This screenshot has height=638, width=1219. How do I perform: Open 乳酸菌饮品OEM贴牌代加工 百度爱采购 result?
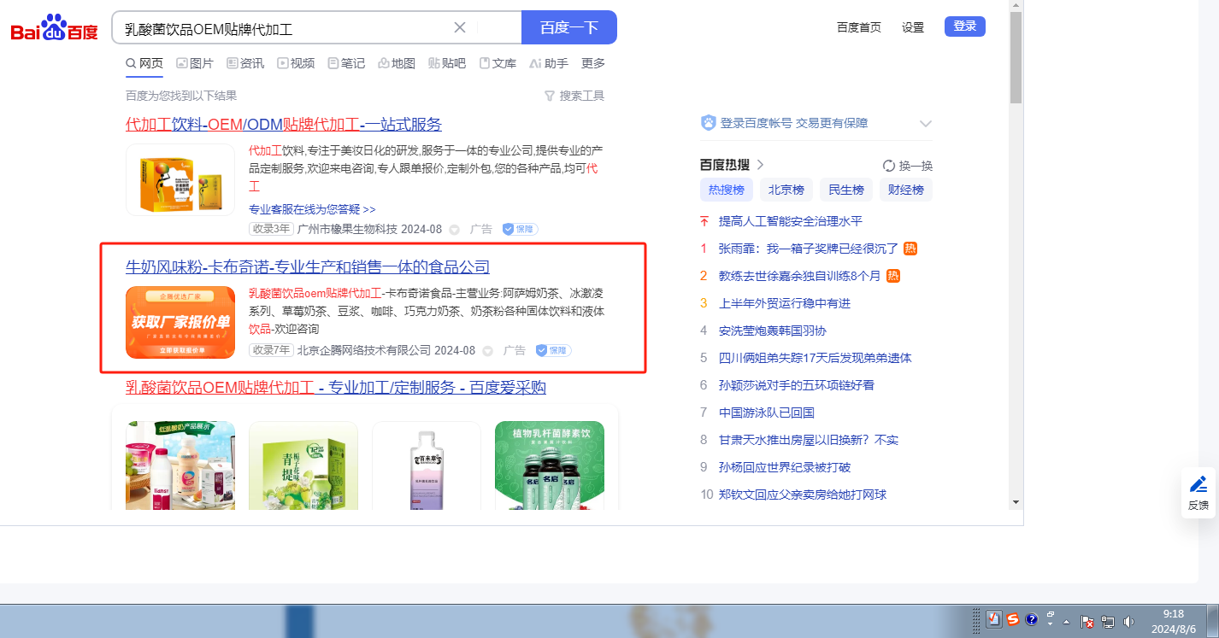point(336,388)
